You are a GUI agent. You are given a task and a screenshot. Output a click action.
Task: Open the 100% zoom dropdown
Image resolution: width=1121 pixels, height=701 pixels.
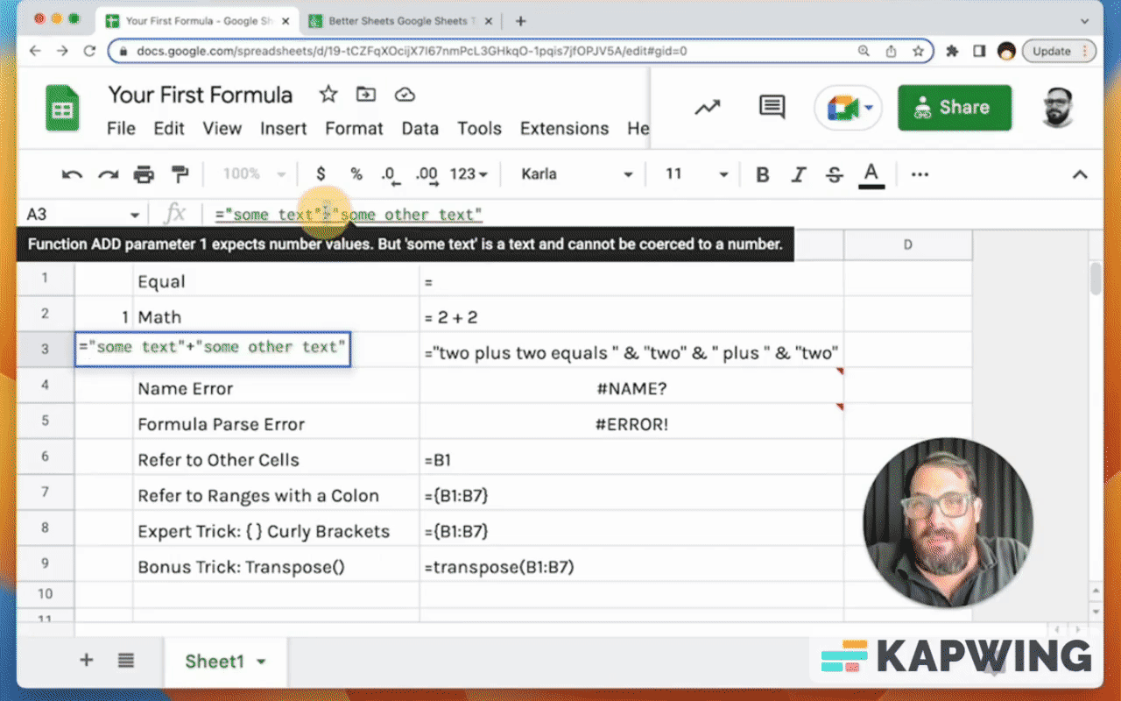point(254,174)
